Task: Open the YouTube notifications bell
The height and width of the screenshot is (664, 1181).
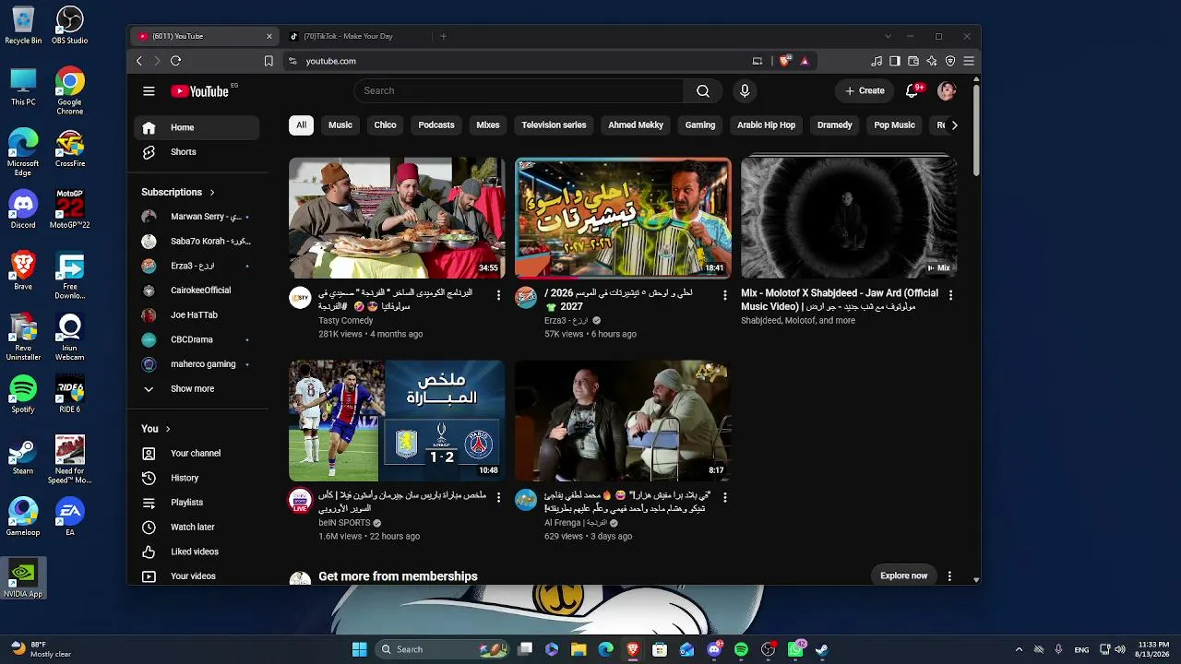Action: (913, 90)
